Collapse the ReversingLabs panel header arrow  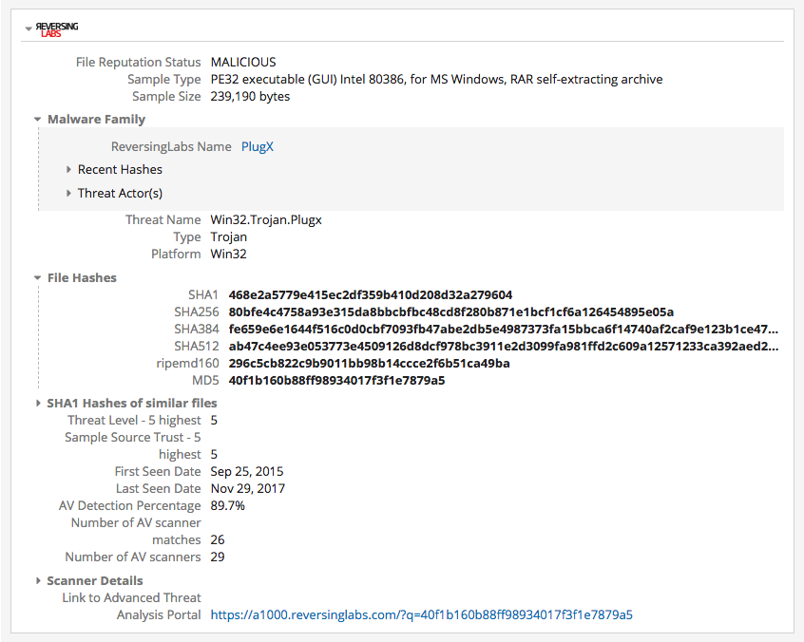coord(29,28)
